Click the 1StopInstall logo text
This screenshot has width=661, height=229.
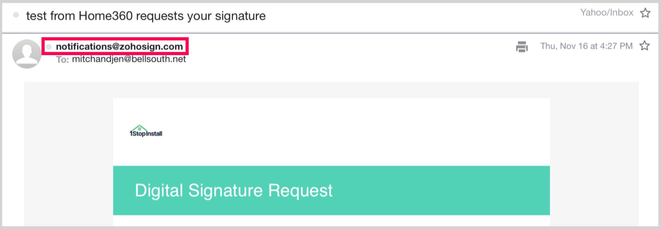146,134
